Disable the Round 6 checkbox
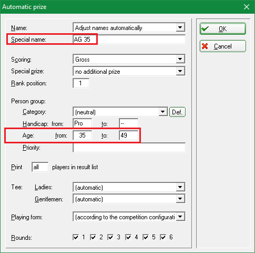 click(163, 237)
